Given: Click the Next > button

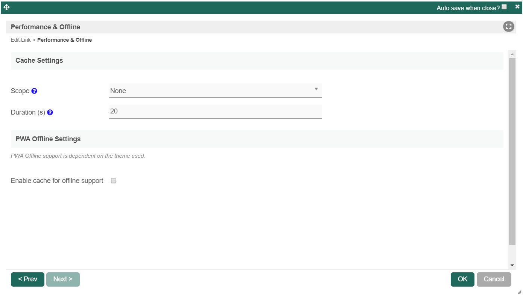Looking at the screenshot, I should 63,279.
